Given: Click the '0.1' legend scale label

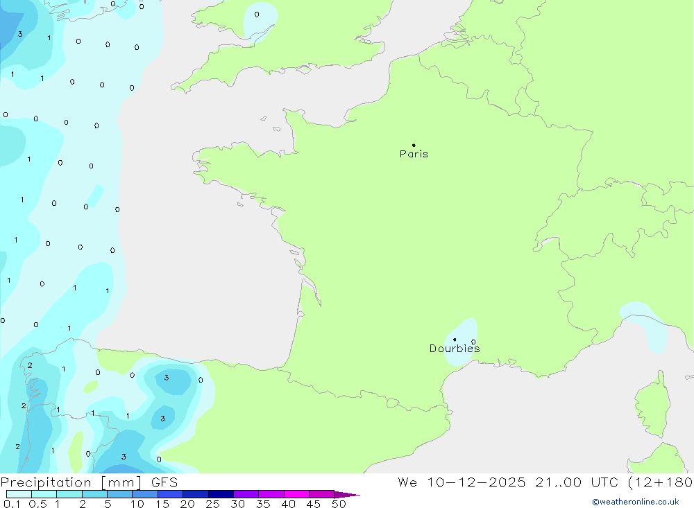Looking at the screenshot, I should click(12, 504).
